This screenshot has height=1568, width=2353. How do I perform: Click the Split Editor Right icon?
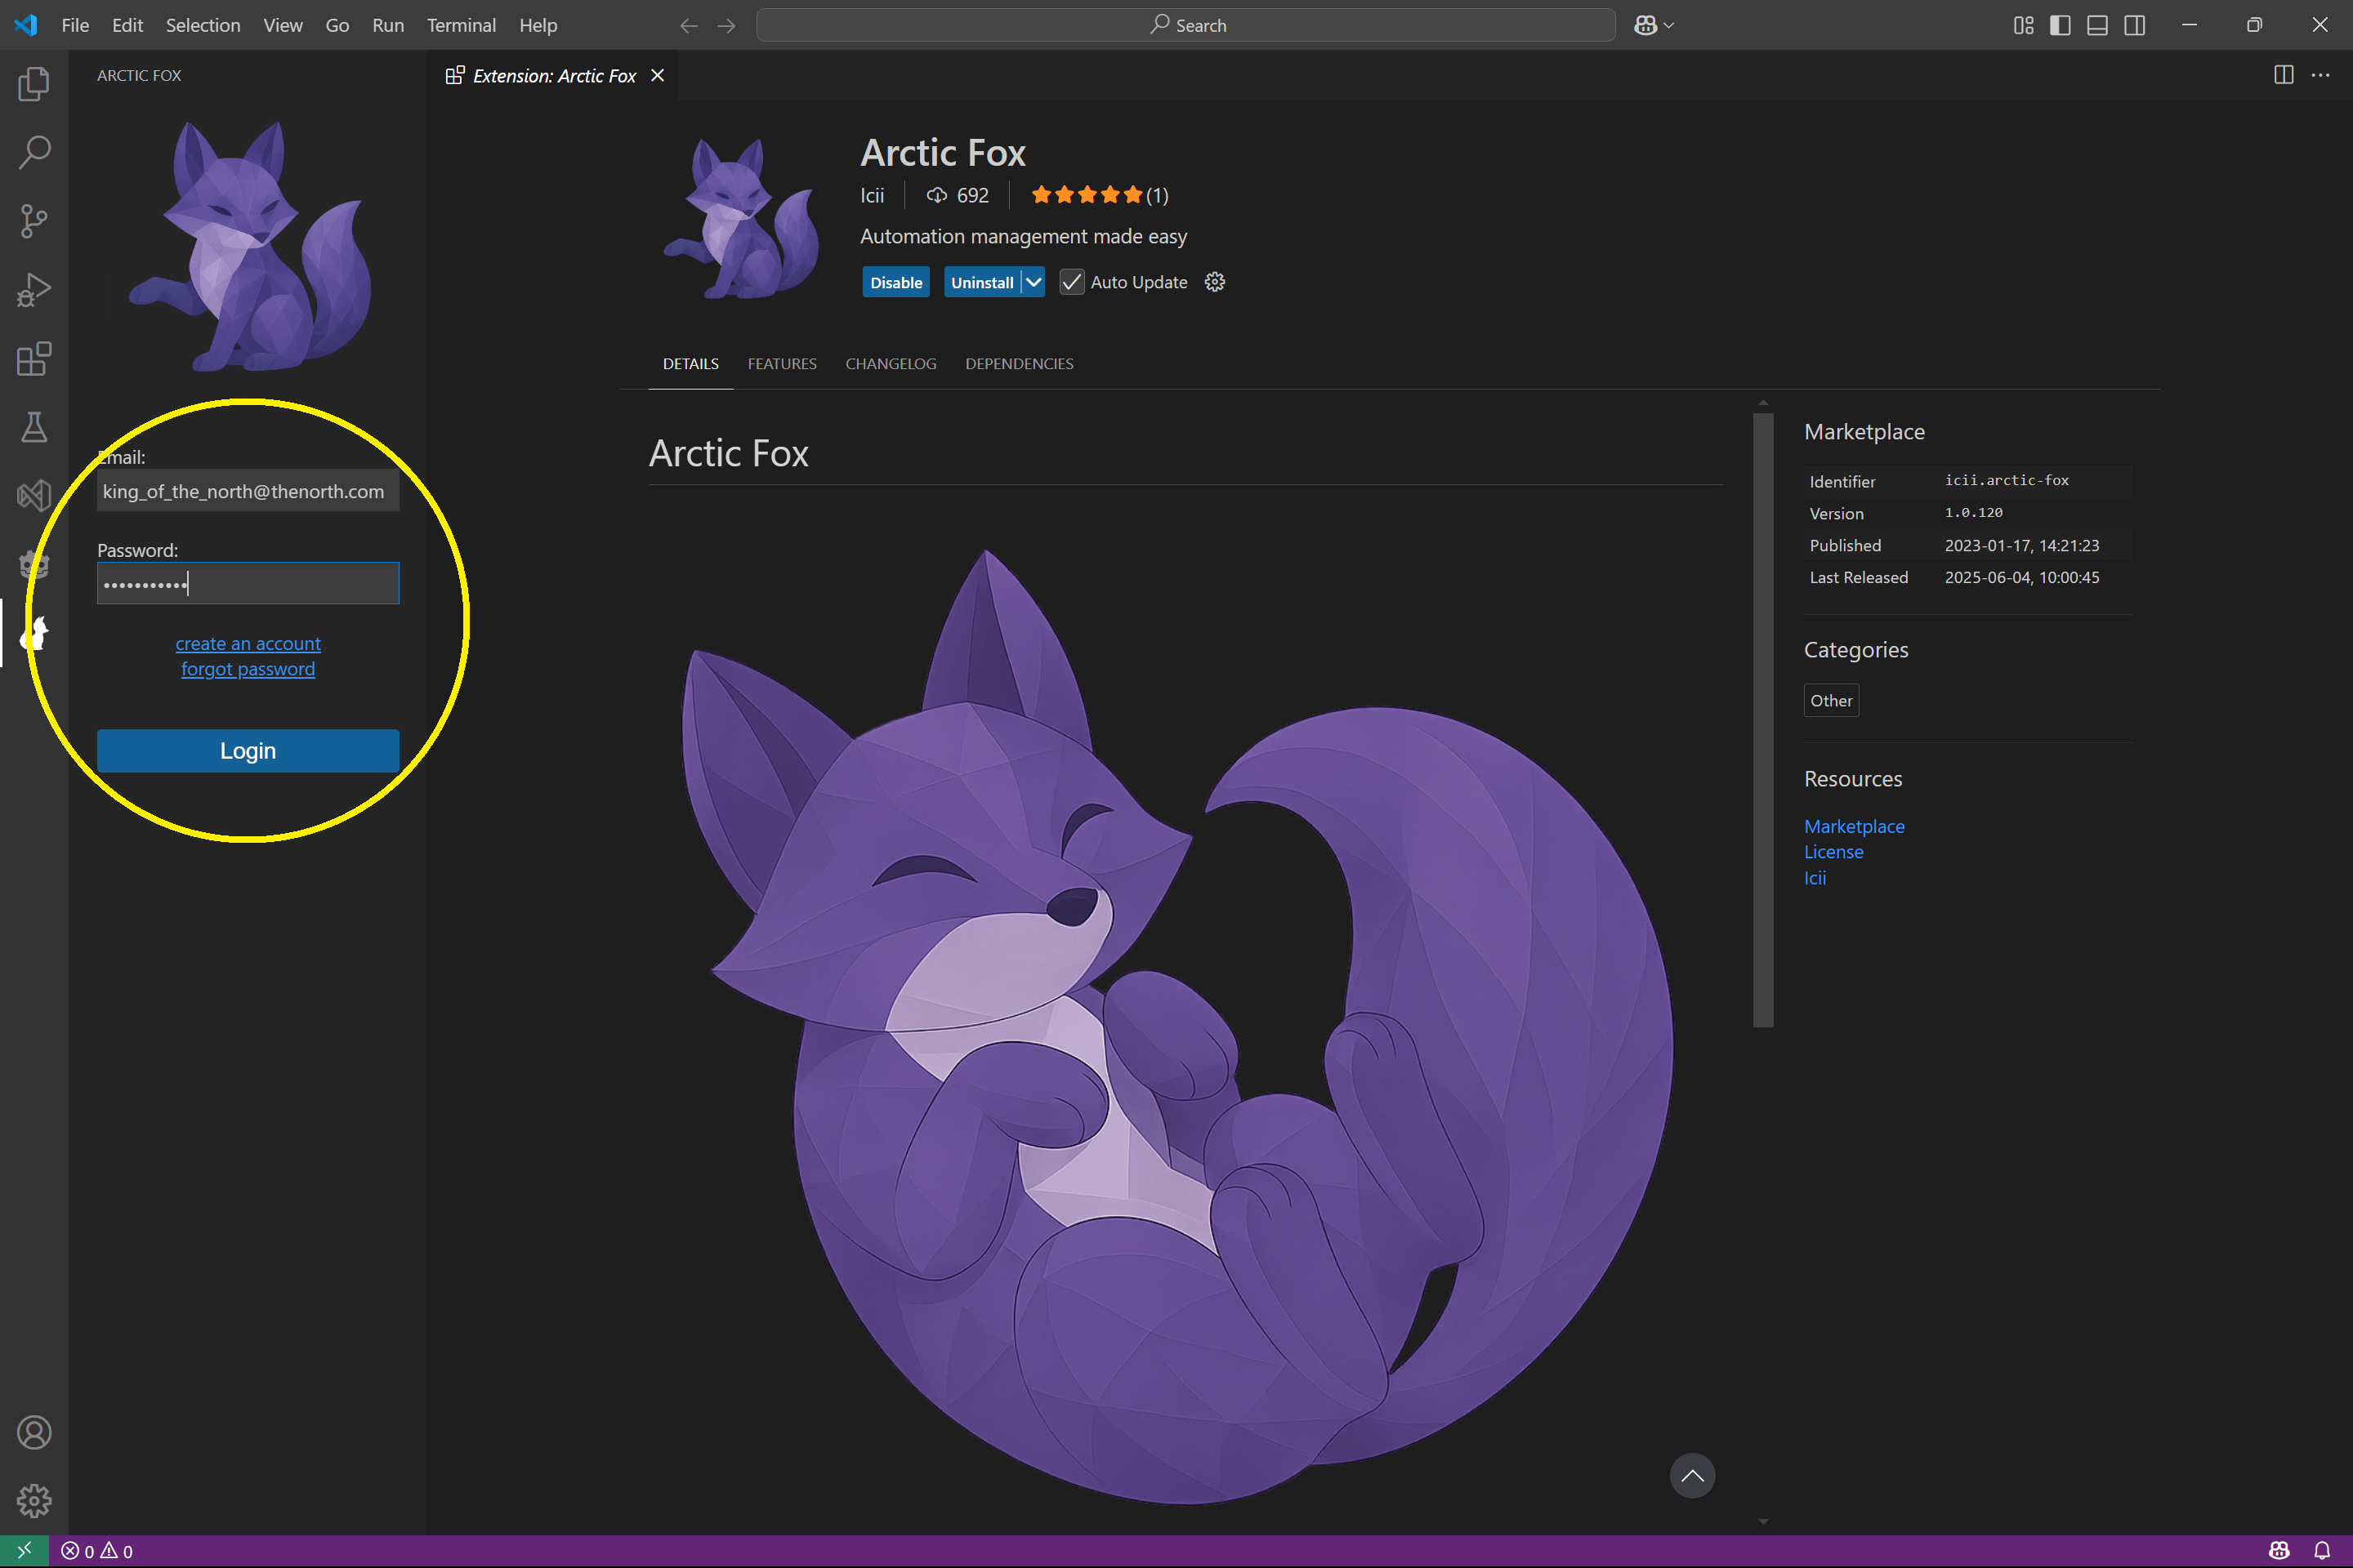pos(2283,75)
